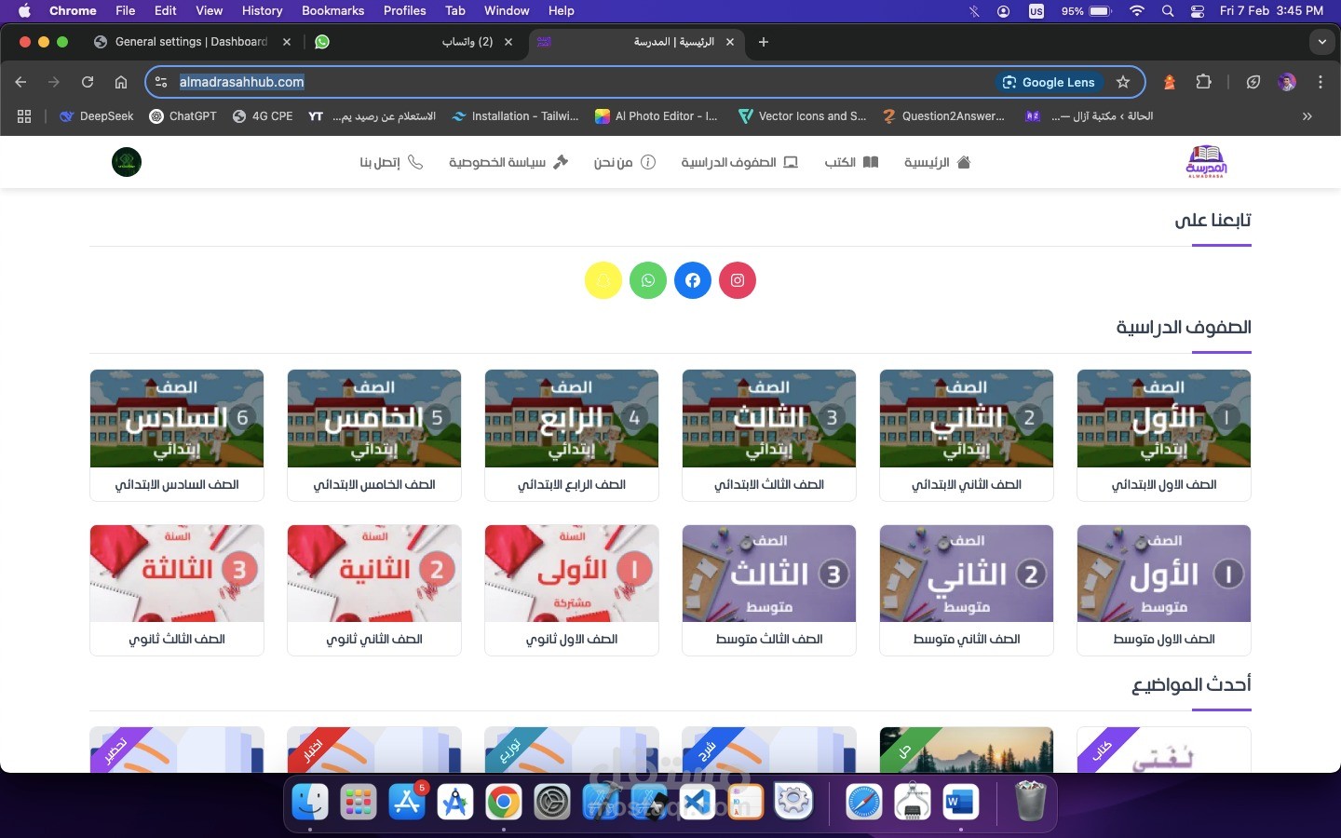The height and width of the screenshot is (838, 1341).
Task: Open the الصف السادس الابتدائي grade card
Action: click(177, 435)
